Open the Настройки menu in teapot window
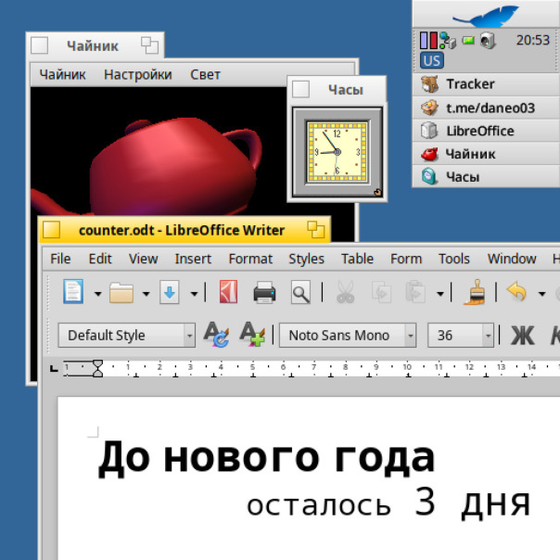The height and width of the screenshot is (560, 560). coord(138,75)
